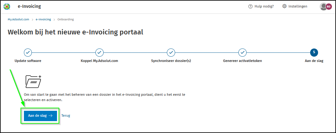Image resolution: width=336 pixels, height=133 pixels.
Task: Click the folder-plus dossier icon
Action: point(33,81)
